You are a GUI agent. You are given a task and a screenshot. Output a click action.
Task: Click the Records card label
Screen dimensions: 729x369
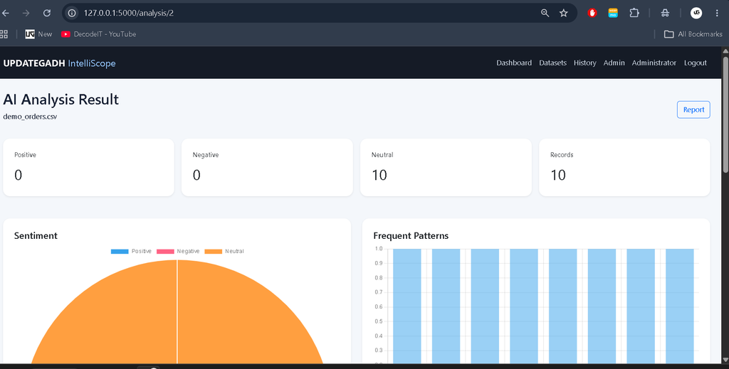pos(562,154)
